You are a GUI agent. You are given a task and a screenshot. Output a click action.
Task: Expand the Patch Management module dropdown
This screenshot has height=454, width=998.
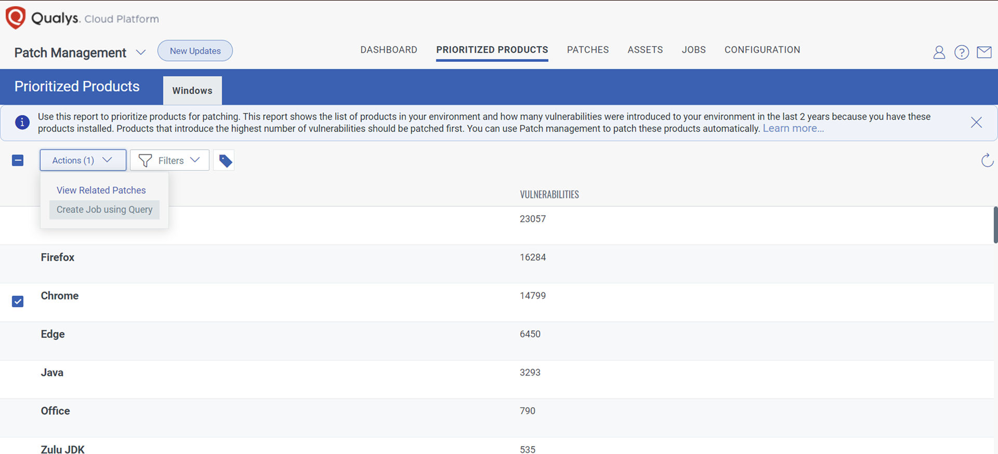click(140, 52)
